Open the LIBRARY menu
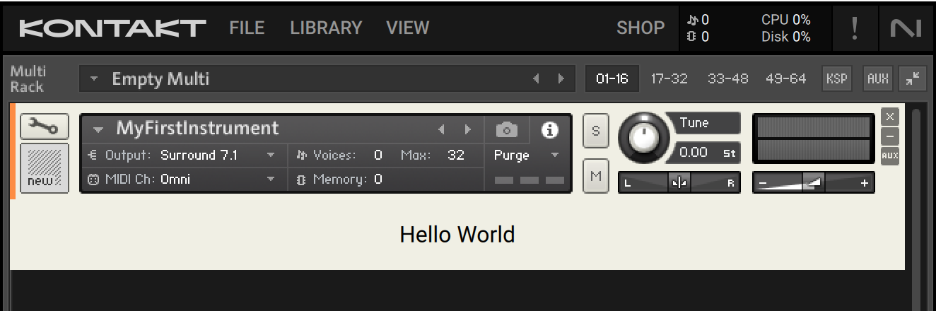Screen dimensions: 936x311 point(326,28)
